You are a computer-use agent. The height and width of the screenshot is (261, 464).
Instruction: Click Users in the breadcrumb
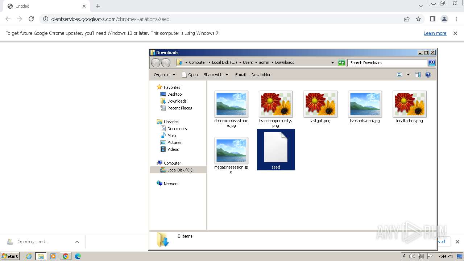(248, 62)
